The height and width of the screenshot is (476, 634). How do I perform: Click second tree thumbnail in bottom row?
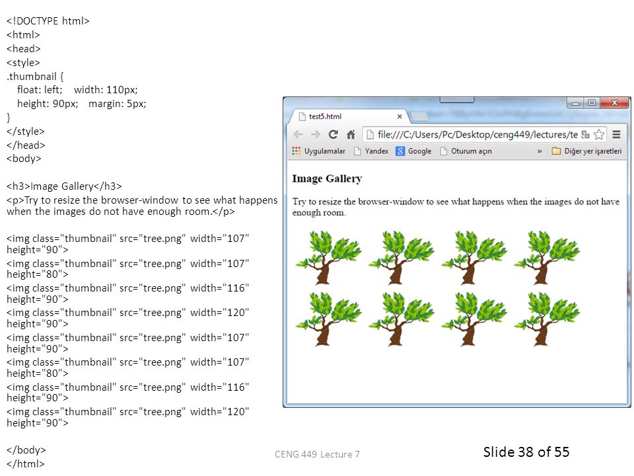pos(401,319)
